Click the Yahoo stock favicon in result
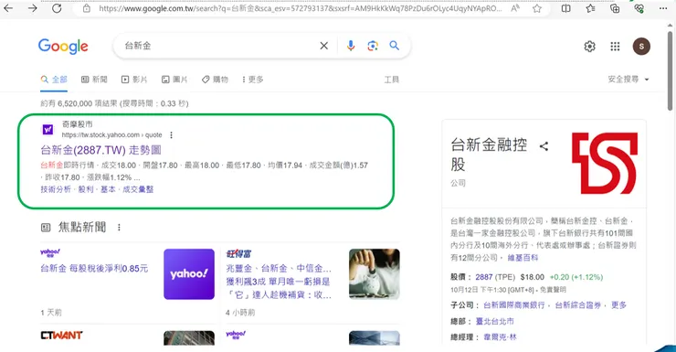This screenshot has height=352, width=676. 48,130
